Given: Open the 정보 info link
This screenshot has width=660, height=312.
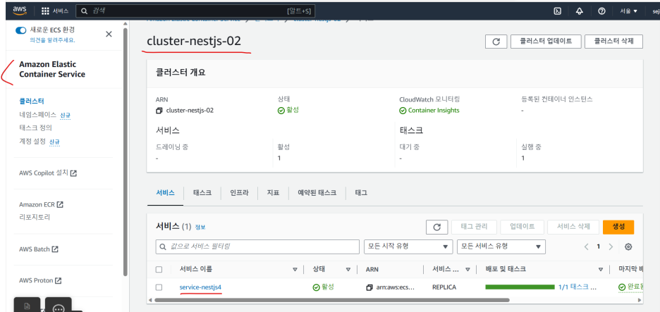Looking at the screenshot, I should (200, 227).
